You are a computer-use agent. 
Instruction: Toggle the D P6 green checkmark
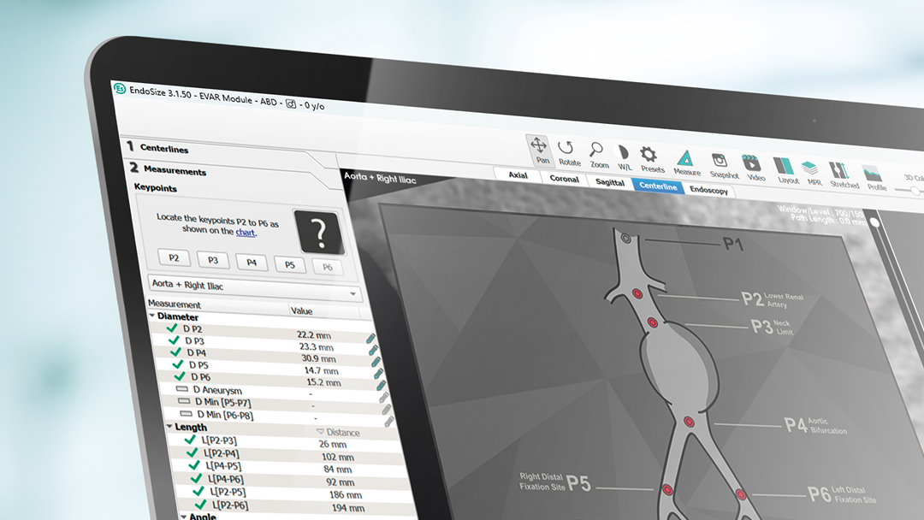(x=180, y=375)
